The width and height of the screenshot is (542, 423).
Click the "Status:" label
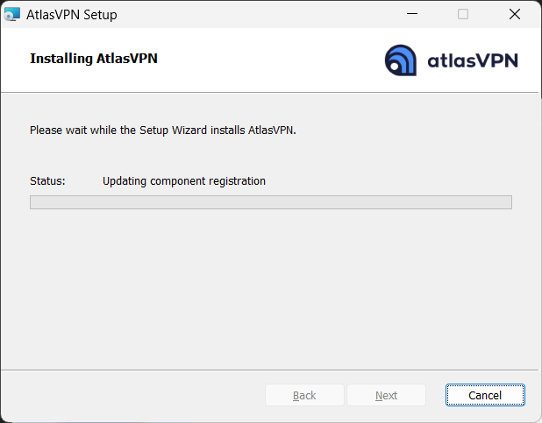click(x=47, y=181)
